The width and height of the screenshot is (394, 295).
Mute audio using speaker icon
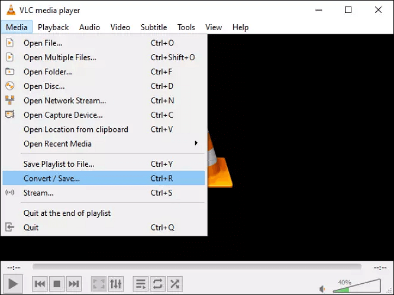coord(322,289)
